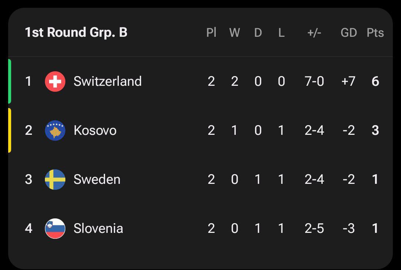The height and width of the screenshot is (270, 401).
Task: Click the GD column header
Action: pyautogui.click(x=349, y=33)
